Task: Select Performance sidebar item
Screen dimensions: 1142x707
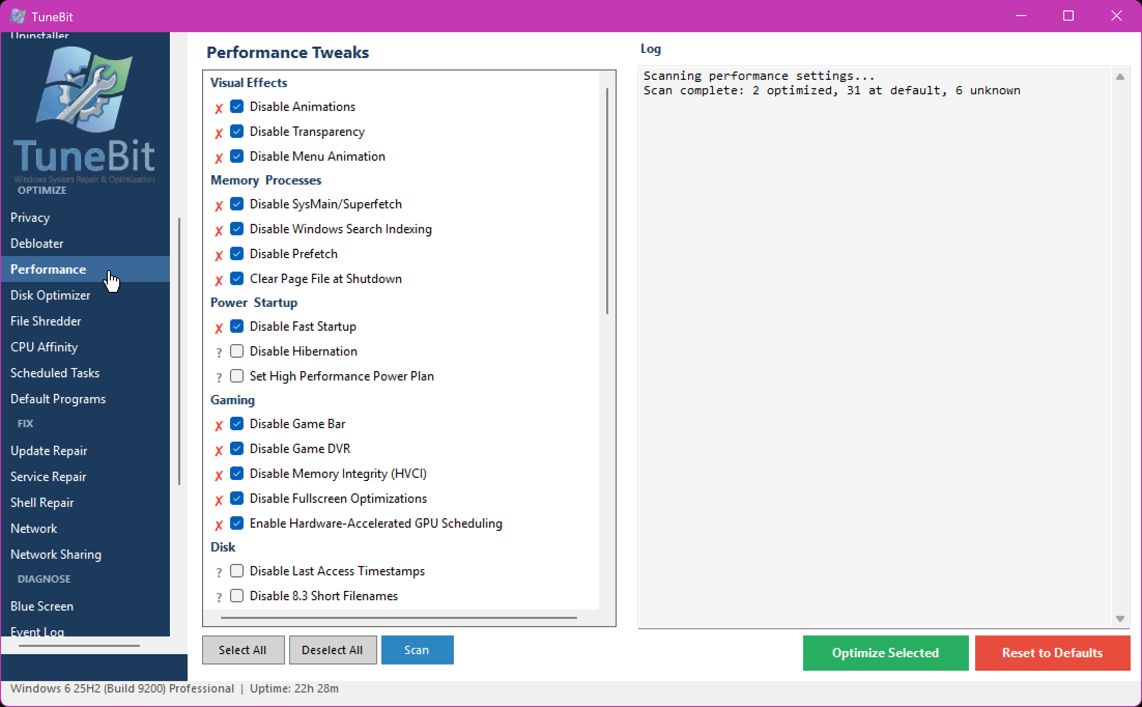Action: click(85, 269)
